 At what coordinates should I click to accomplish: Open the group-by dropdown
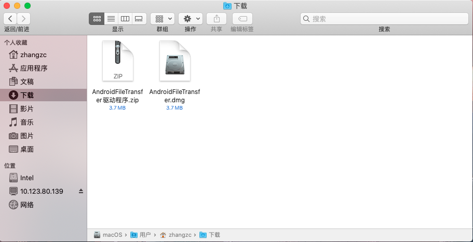(x=163, y=19)
